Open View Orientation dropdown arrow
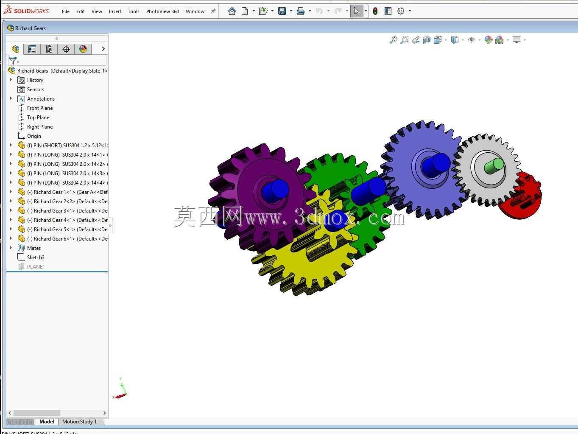Screen dimensions: 578x434 point(446,40)
